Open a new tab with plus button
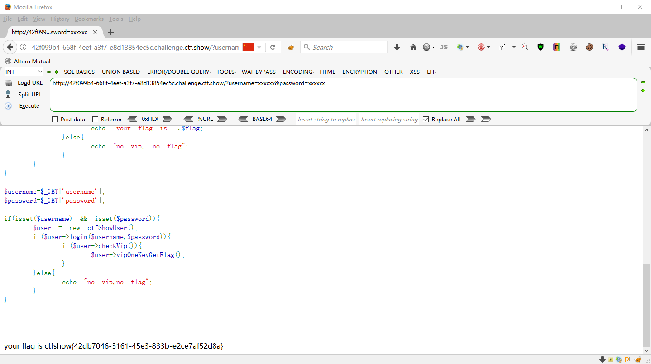651x364 pixels. click(111, 32)
